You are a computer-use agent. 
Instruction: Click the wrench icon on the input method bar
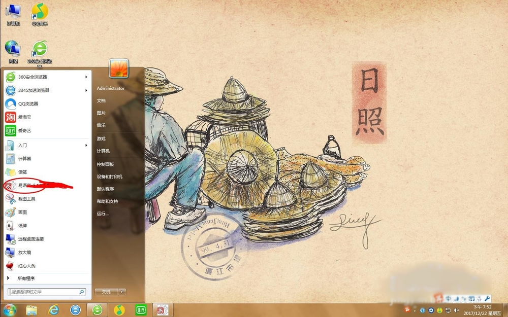487,298
